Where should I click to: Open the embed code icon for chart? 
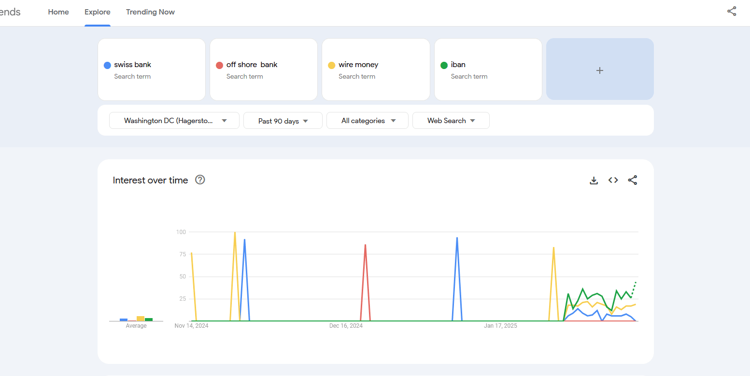tap(613, 181)
